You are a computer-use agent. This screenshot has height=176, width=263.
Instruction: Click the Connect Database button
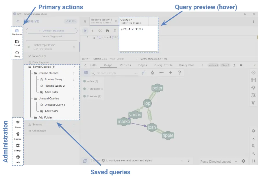pyautogui.click(x=52, y=31)
